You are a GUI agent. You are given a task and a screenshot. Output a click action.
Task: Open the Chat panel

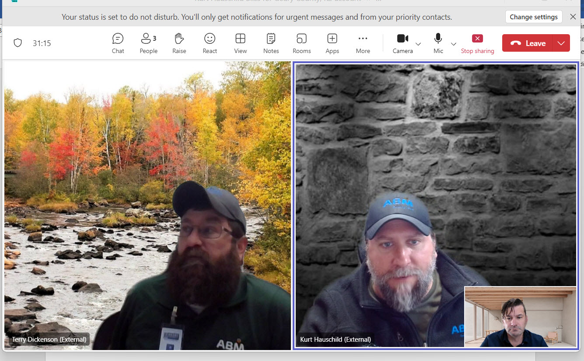[x=118, y=43]
